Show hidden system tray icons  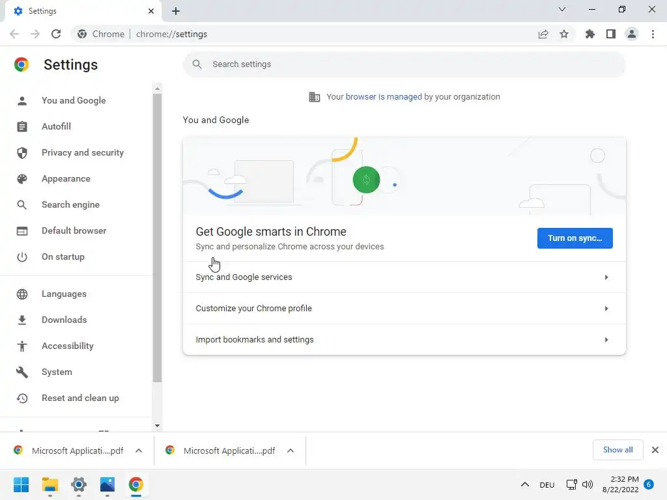(525, 484)
